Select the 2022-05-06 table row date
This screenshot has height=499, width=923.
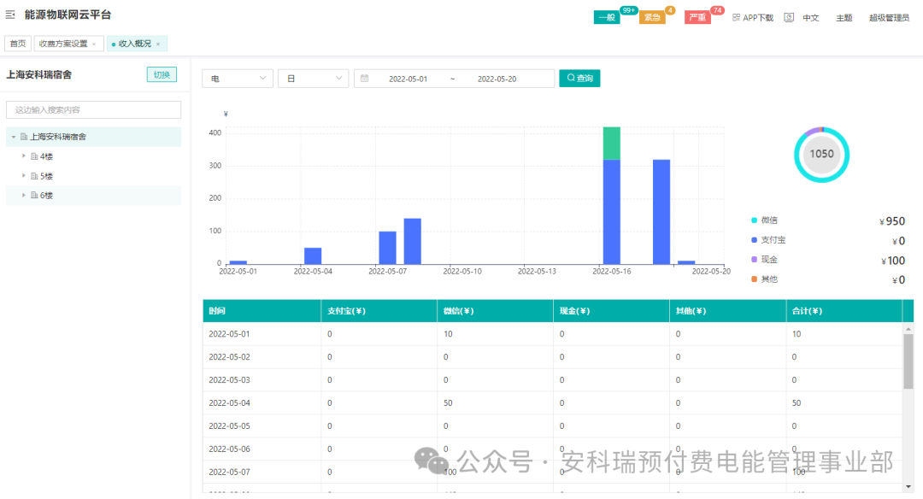229,449
